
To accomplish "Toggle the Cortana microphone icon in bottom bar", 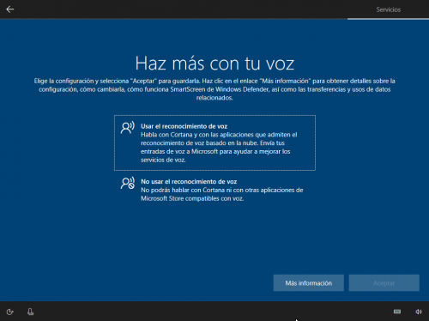I will (x=30, y=312).
